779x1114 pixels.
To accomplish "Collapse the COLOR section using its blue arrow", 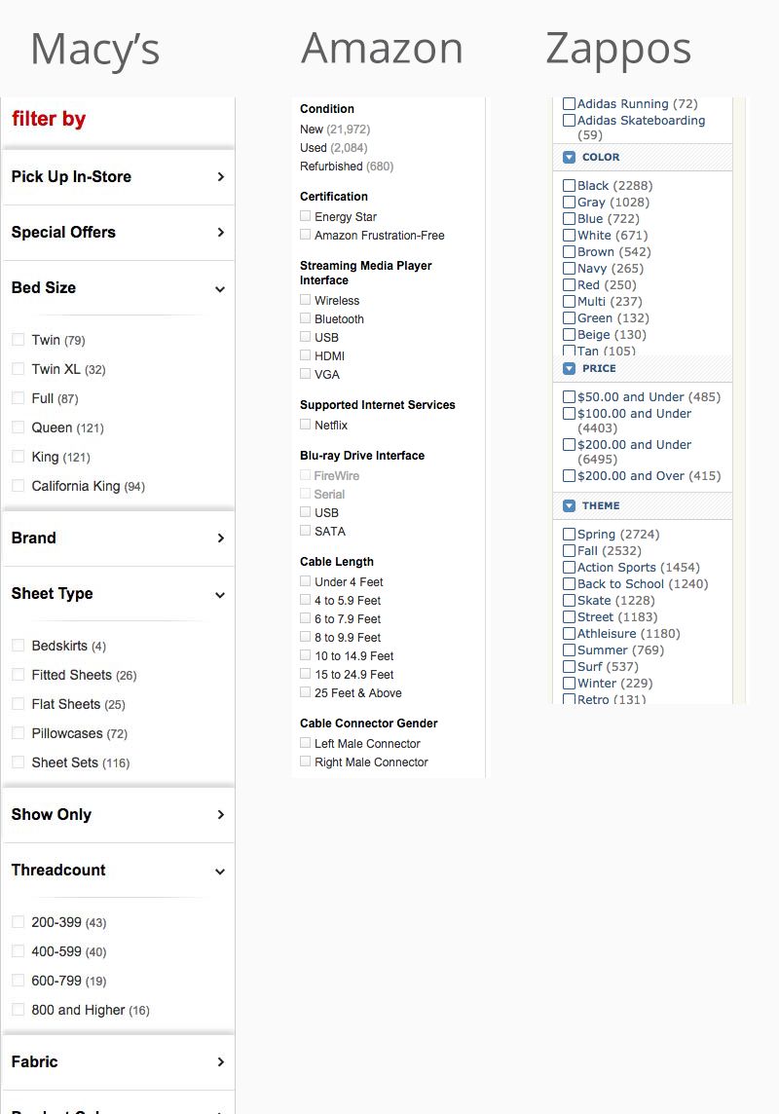I will tap(568, 157).
